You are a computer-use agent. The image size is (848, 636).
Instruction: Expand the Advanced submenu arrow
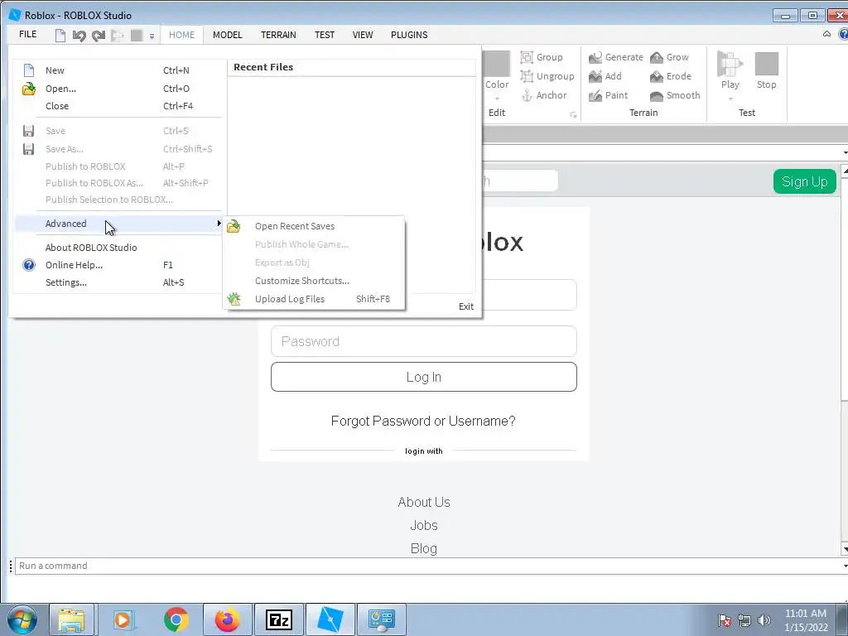(219, 224)
